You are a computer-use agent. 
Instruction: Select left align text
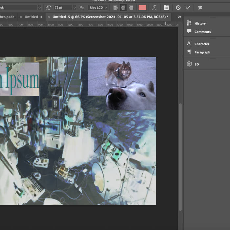[115, 8]
